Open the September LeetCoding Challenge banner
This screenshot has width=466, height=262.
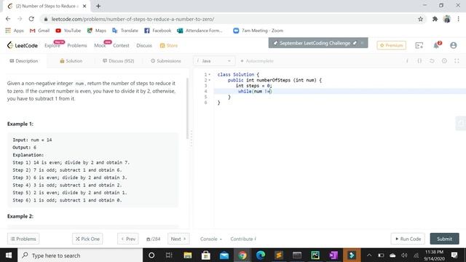[x=318, y=43]
